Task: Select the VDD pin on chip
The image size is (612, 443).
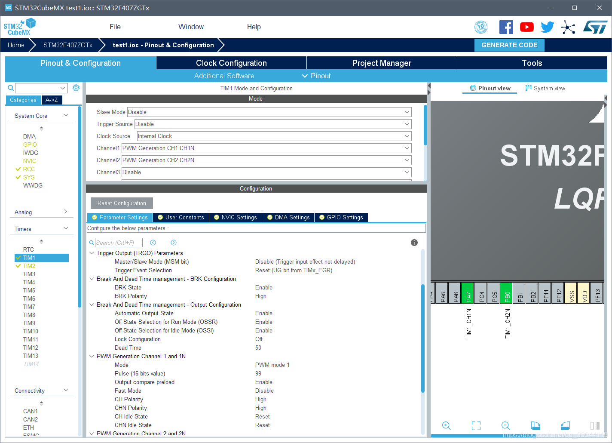Action: click(584, 293)
